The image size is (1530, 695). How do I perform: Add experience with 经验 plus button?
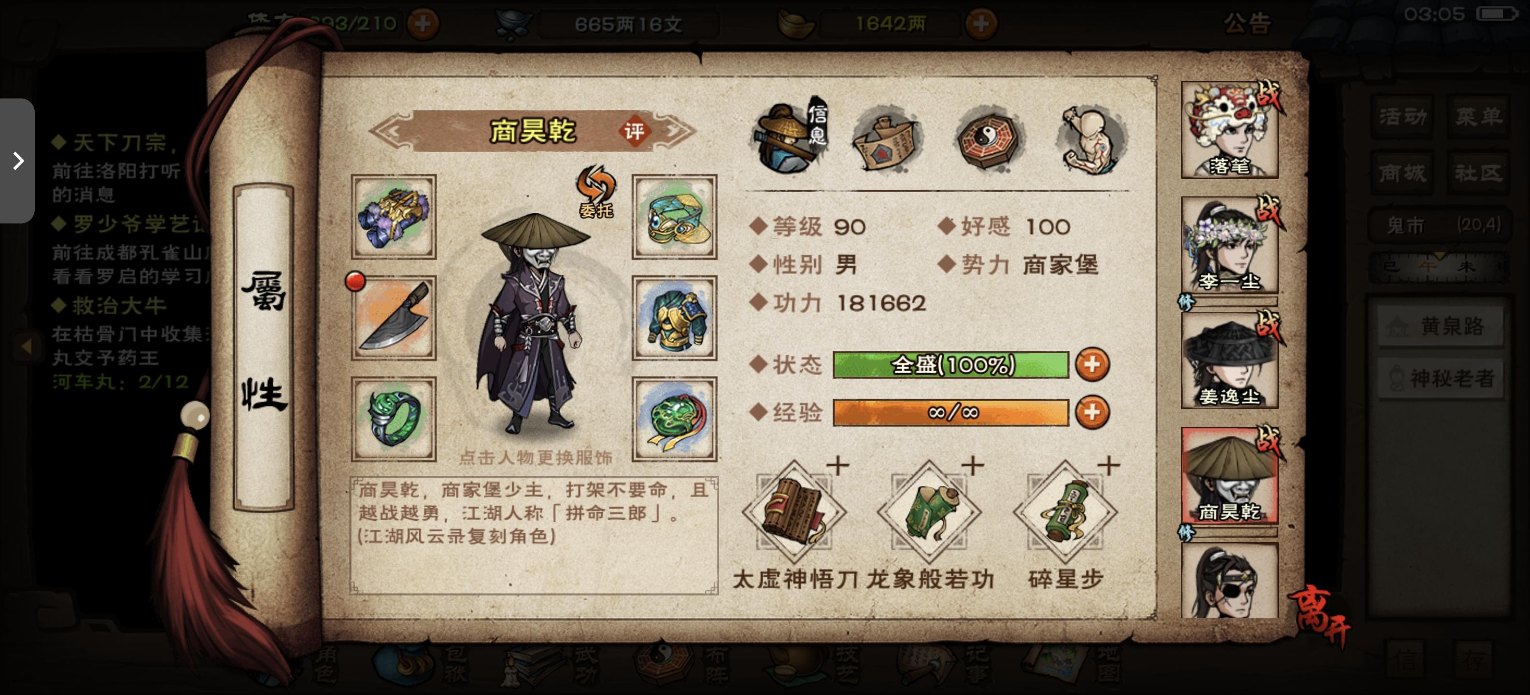click(1091, 412)
